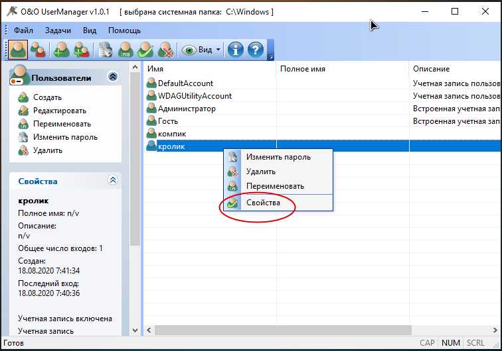Select the компик user row
This screenshot has height=351, width=502.
click(323, 134)
